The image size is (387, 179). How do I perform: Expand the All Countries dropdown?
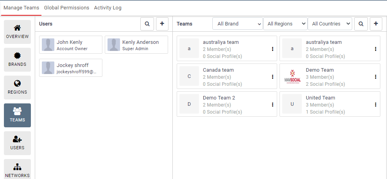330,24
